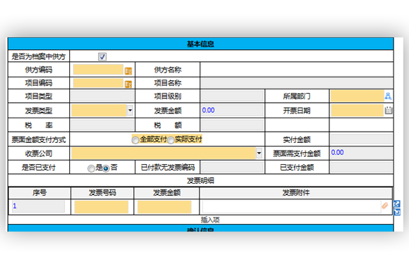Click the lower blue arrow icon beside invoice row
The height and width of the screenshot is (257, 409).
(397, 212)
